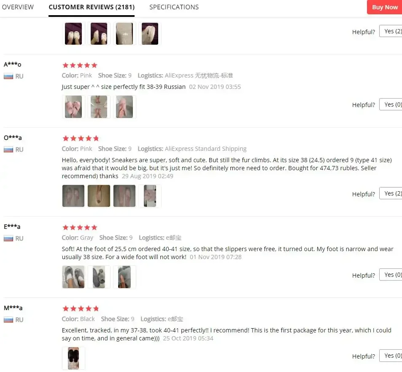
Task: Click the red Buy Now button
Action: (385, 7)
